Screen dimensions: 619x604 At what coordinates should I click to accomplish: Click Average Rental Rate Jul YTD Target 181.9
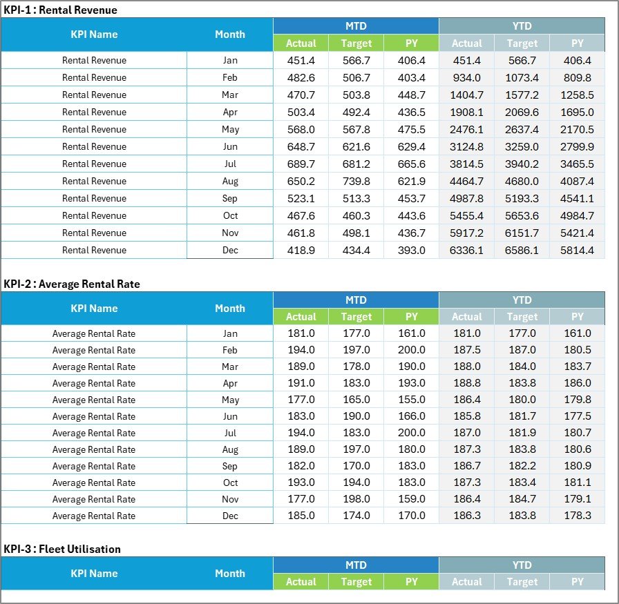coord(522,433)
